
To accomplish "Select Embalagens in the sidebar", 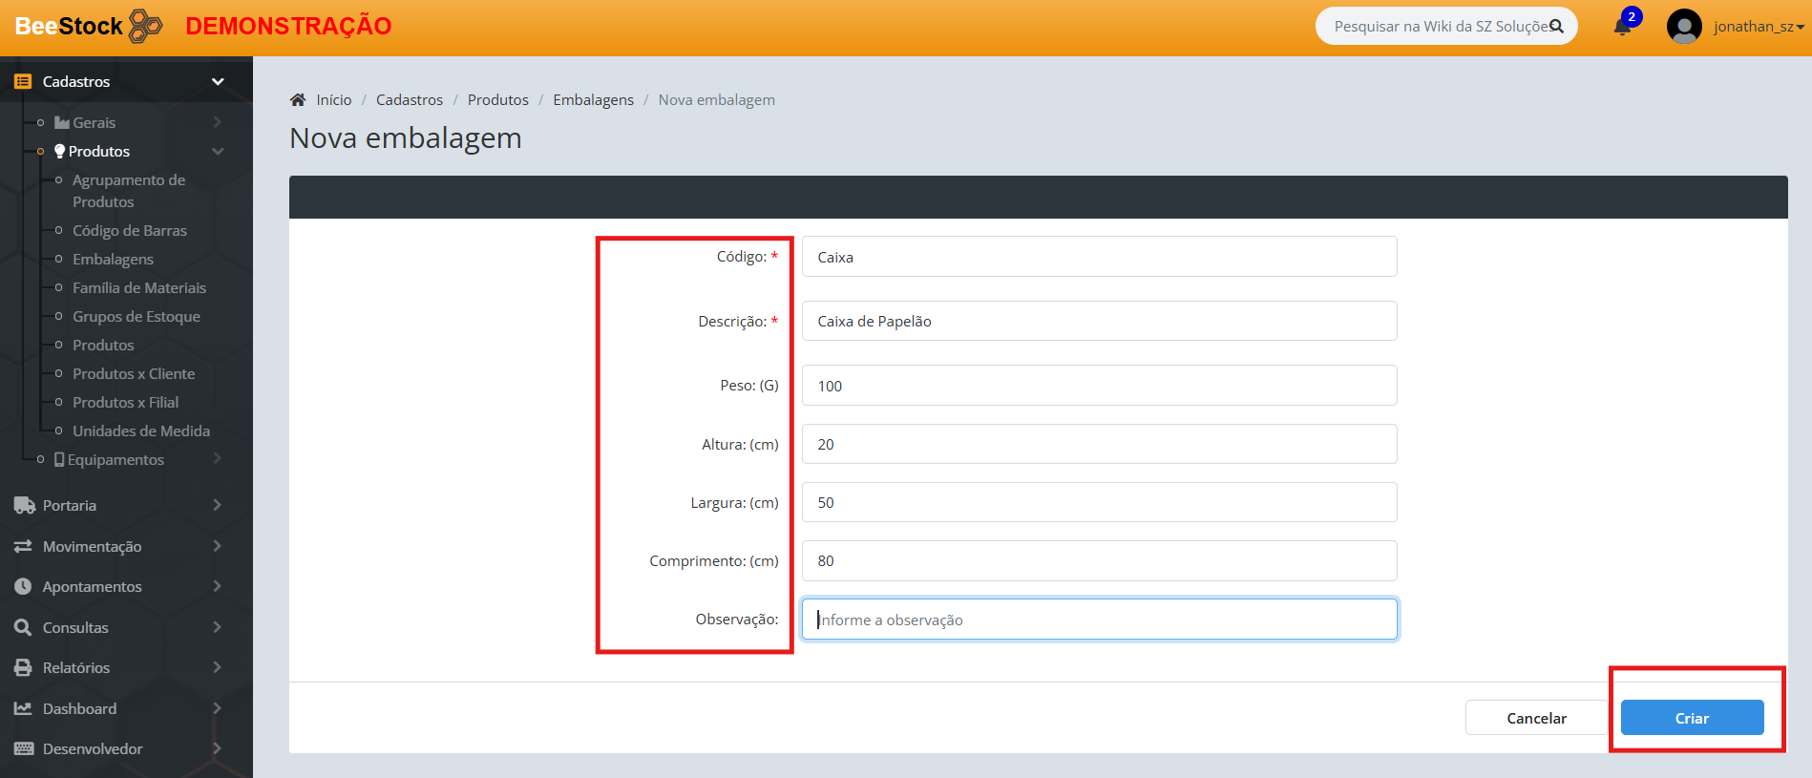I will [x=113, y=260].
